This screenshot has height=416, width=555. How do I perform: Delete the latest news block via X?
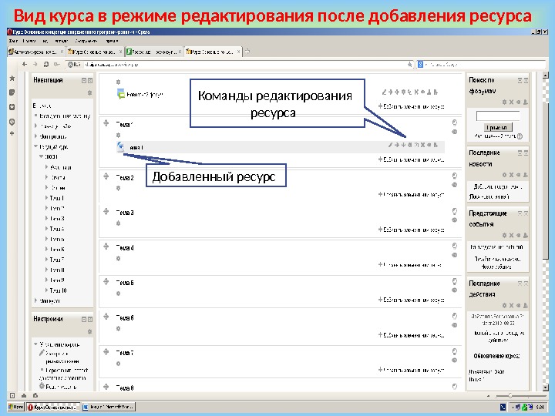point(512,175)
